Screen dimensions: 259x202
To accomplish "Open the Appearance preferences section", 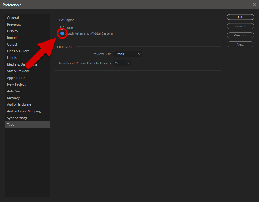I will [16, 78].
